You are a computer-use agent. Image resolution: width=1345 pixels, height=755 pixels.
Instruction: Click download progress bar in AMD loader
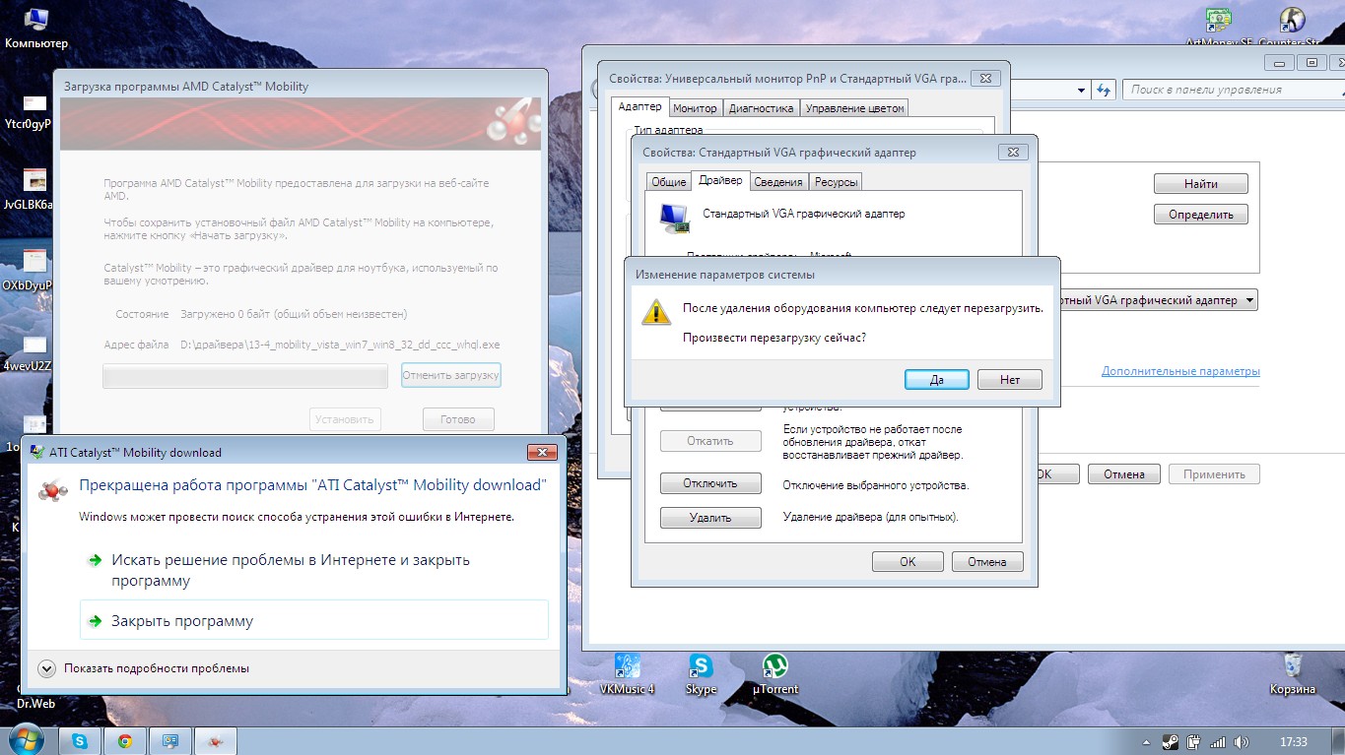[x=246, y=377]
